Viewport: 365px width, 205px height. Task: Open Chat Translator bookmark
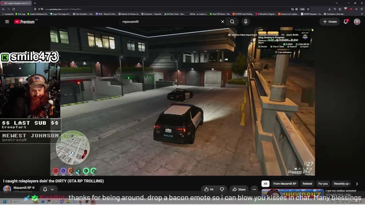pos(83,14)
